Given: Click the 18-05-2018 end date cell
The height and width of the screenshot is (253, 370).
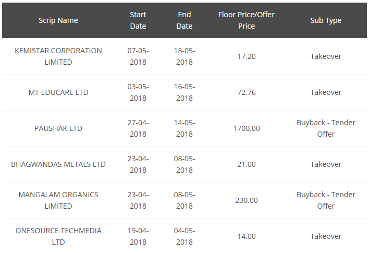Looking at the screenshot, I should click(x=184, y=56).
